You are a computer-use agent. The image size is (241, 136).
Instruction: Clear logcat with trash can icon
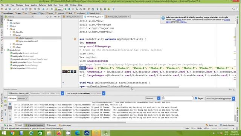(10, 104)
